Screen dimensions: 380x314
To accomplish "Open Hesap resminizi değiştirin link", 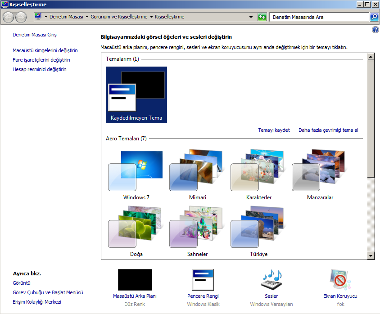I will pyautogui.click(x=40, y=69).
